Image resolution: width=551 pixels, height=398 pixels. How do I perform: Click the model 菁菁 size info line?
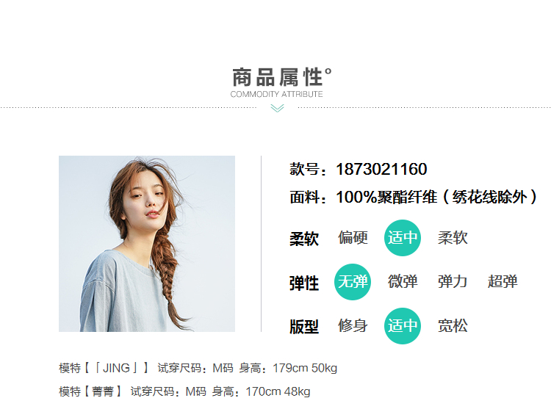pos(184,391)
